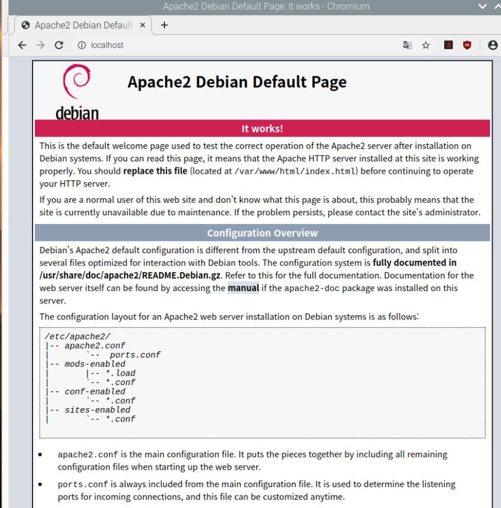
Task: Follow the manual link
Action: pyautogui.click(x=243, y=288)
